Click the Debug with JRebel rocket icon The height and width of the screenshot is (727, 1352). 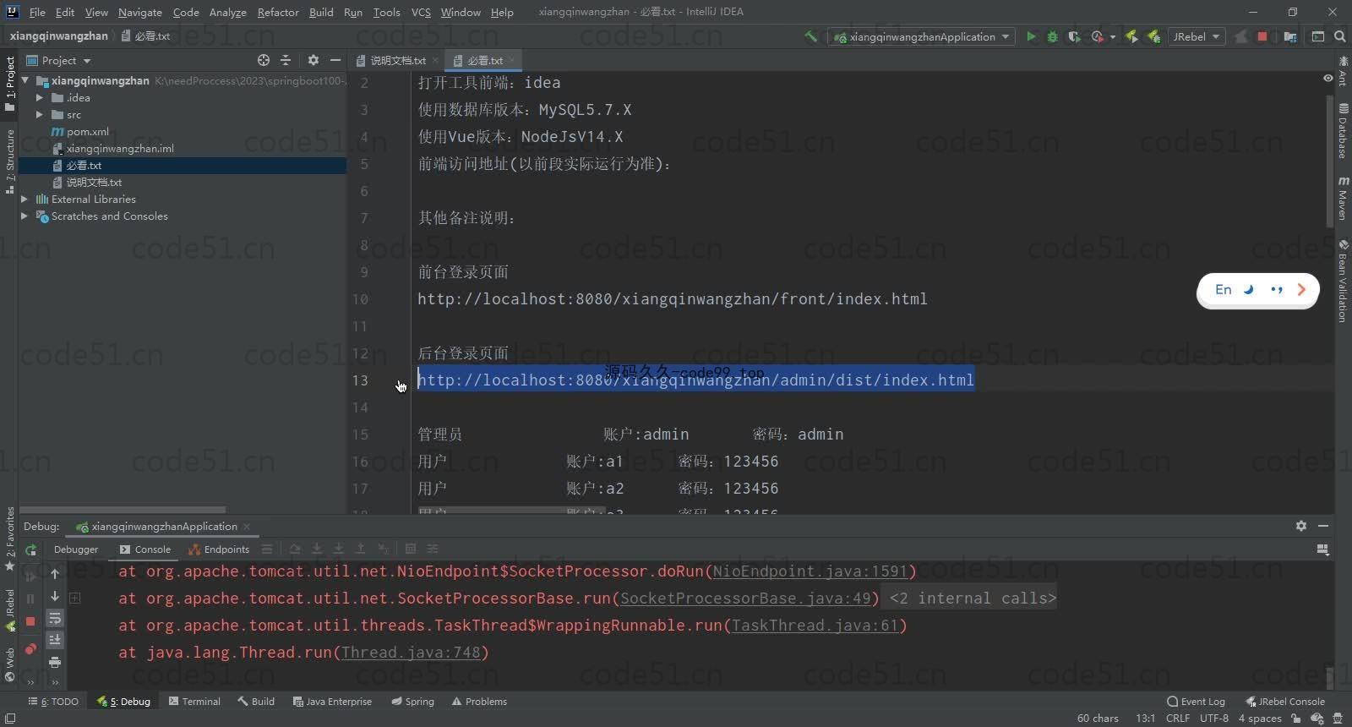pyautogui.click(x=1153, y=36)
